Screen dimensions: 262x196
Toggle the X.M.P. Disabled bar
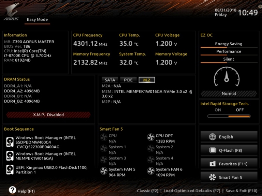coord(48,115)
